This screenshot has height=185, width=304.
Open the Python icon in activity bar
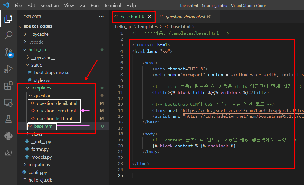(8, 136)
